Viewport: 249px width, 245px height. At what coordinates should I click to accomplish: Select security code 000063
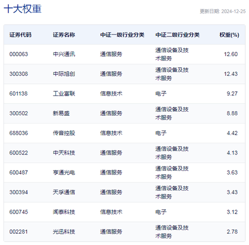coord(19,54)
